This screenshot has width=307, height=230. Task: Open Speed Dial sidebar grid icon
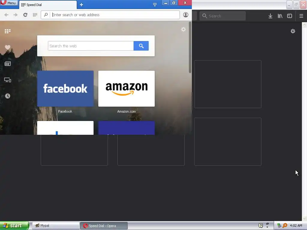pyautogui.click(x=7, y=31)
